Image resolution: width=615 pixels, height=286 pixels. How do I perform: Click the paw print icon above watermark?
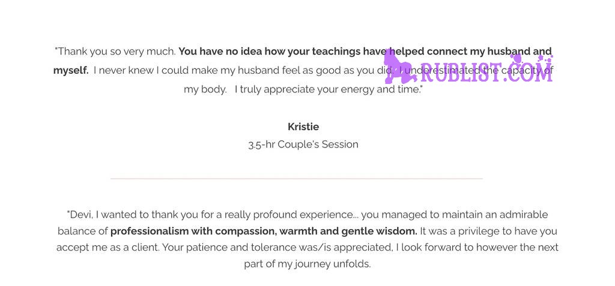tap(515, 59)
